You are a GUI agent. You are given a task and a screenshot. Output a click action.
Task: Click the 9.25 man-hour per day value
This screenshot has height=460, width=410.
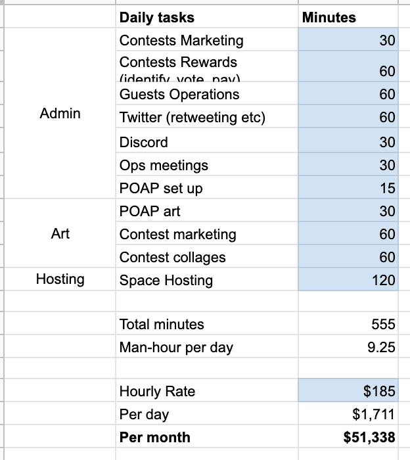[348, 347]
